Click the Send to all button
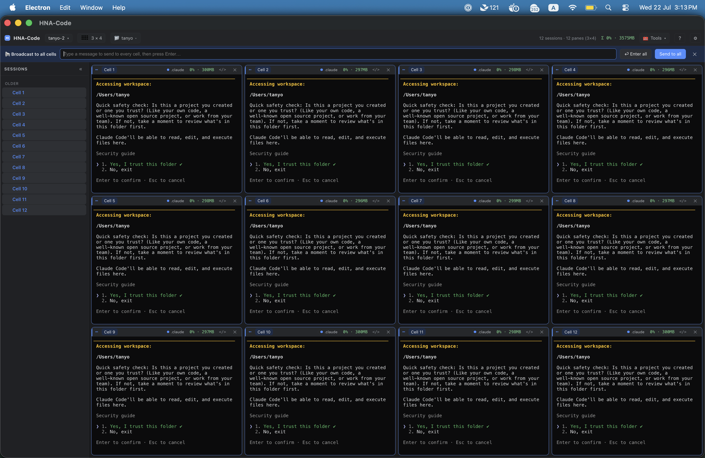The height and width of the screenshot is (458, 705). click(670, 54)
